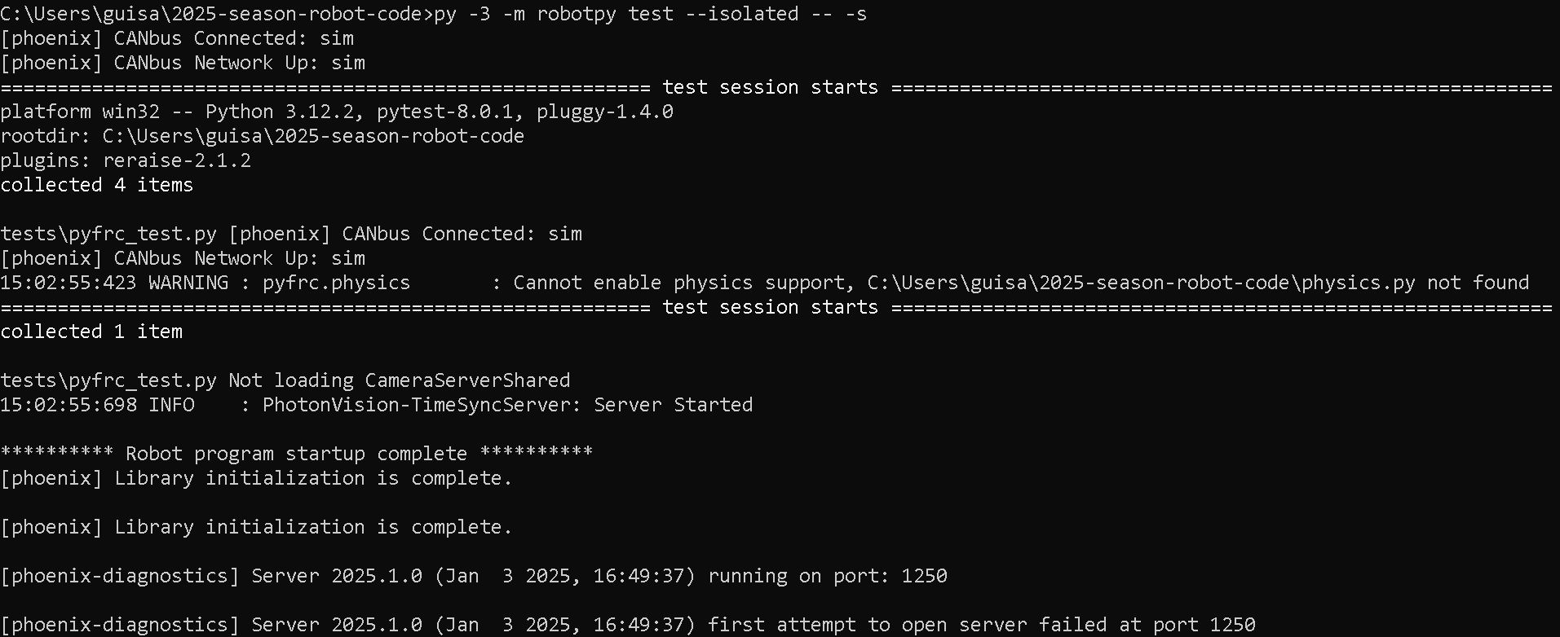This screenshot has width=1560, height=637.
Task: Click the collected 1 item text
Action: 91,332
